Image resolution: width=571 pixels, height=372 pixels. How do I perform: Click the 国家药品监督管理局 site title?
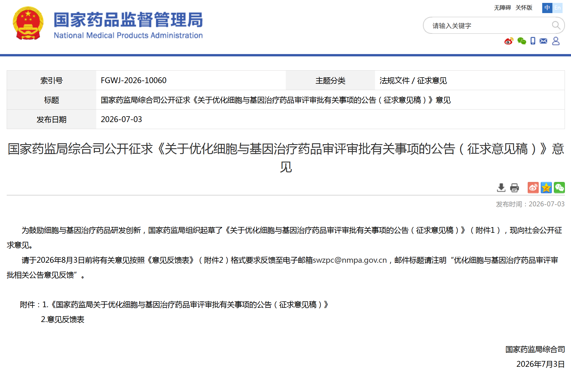coord(128,19)
